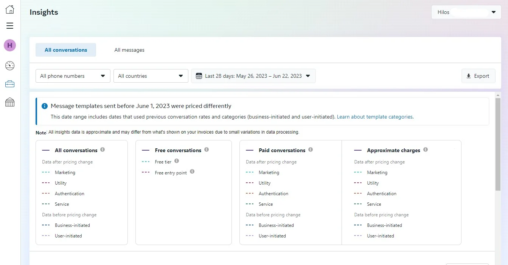Toggle Marketing in Approximate charges card
This screenshot has height=265, width=508.
click(x=371, y=173)
